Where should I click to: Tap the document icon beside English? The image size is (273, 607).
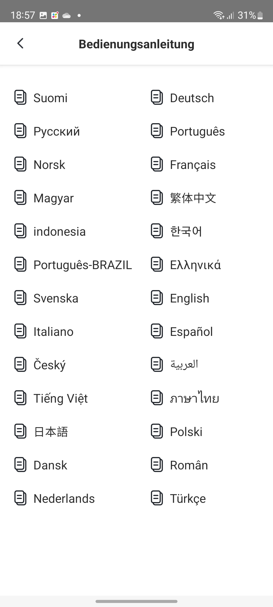click(x=157, y=298)
